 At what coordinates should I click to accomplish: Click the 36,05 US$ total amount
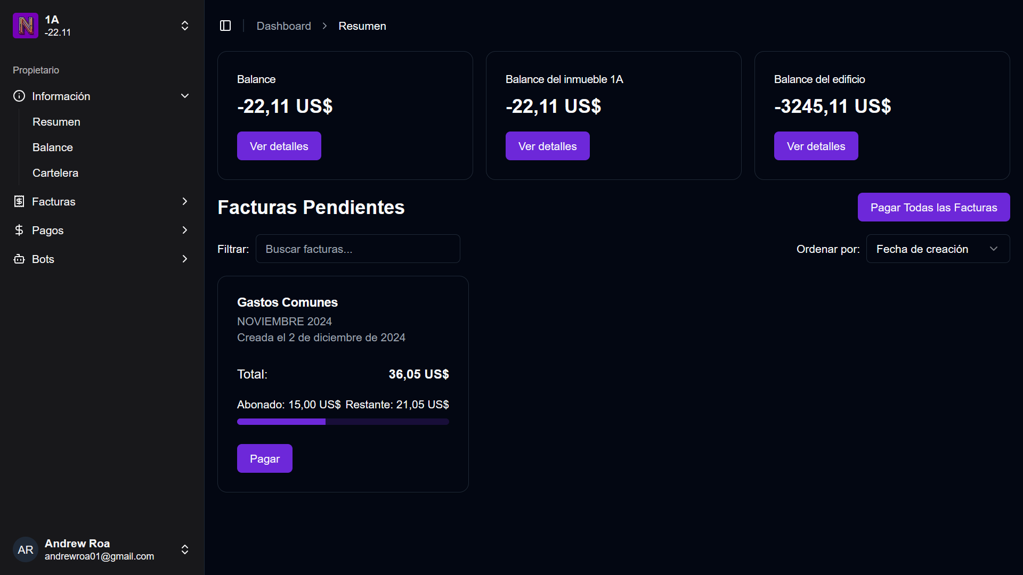(x=419, y=374)
